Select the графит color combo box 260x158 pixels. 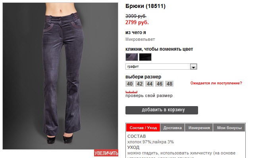click(161, 67)
